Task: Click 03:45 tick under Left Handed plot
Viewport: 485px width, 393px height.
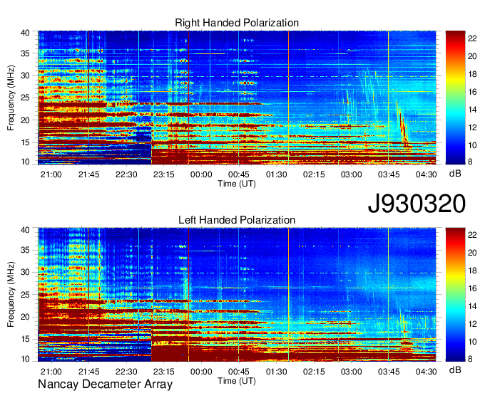Action: tap(389, 372)
